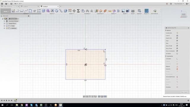Click the Midpoint constraint icon
190x107 pixels.
click(x=177, y=67)
